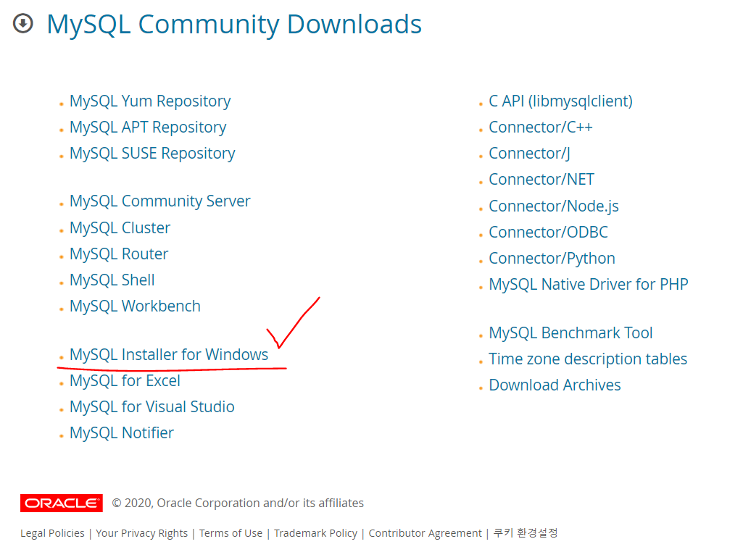
Task: Open Contributor Agreement footer link
Action: [425, 533]
